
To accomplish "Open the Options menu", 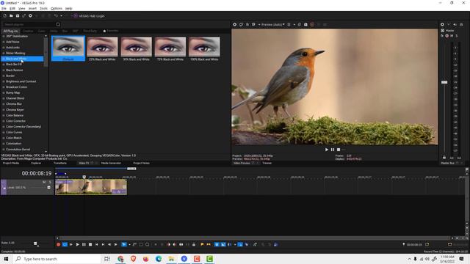I will click(x=57, y=8).
